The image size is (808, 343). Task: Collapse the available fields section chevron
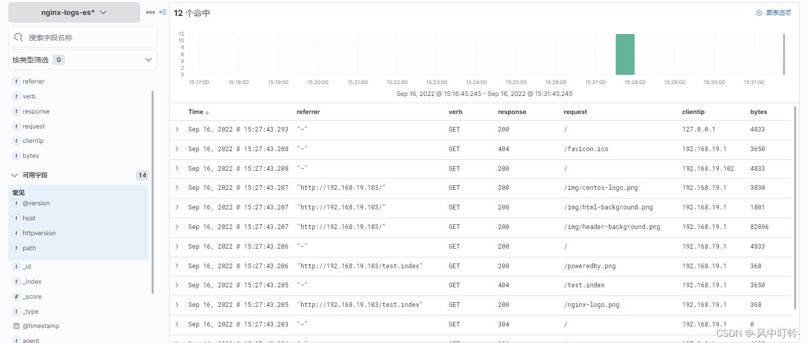[x=14, y=175]
